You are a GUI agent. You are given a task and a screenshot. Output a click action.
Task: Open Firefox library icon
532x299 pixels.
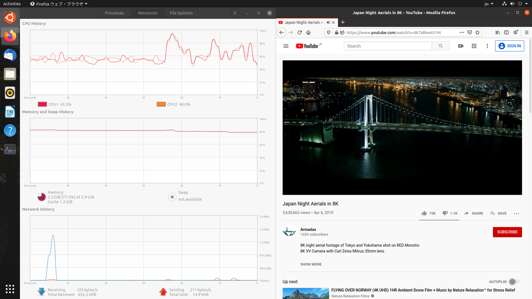pyautogui.click(x=498, y=32)
